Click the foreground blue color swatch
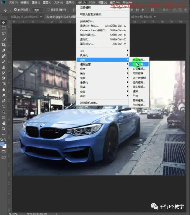 click(x=2, y=144)
